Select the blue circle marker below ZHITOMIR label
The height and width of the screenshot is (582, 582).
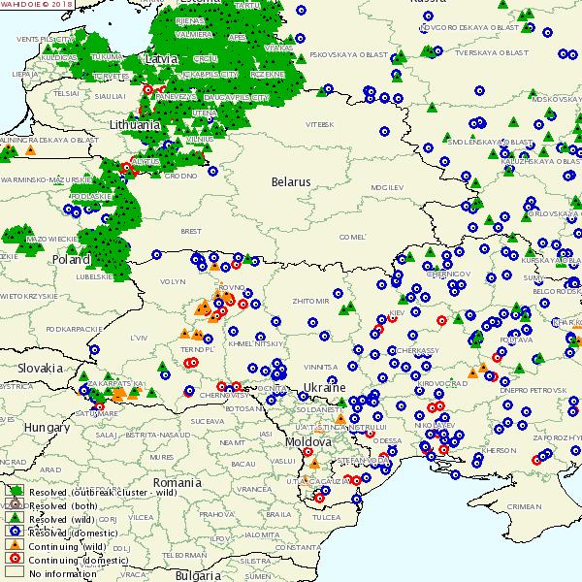pos(313,323)
